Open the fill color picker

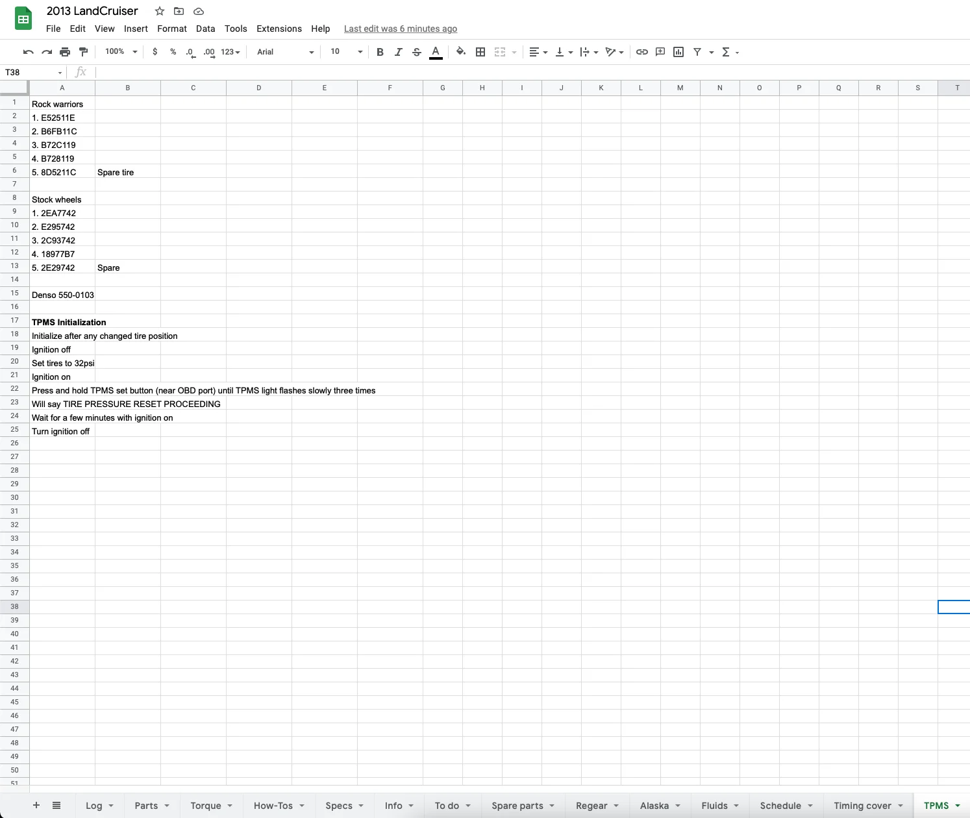[x=460, y=52]
